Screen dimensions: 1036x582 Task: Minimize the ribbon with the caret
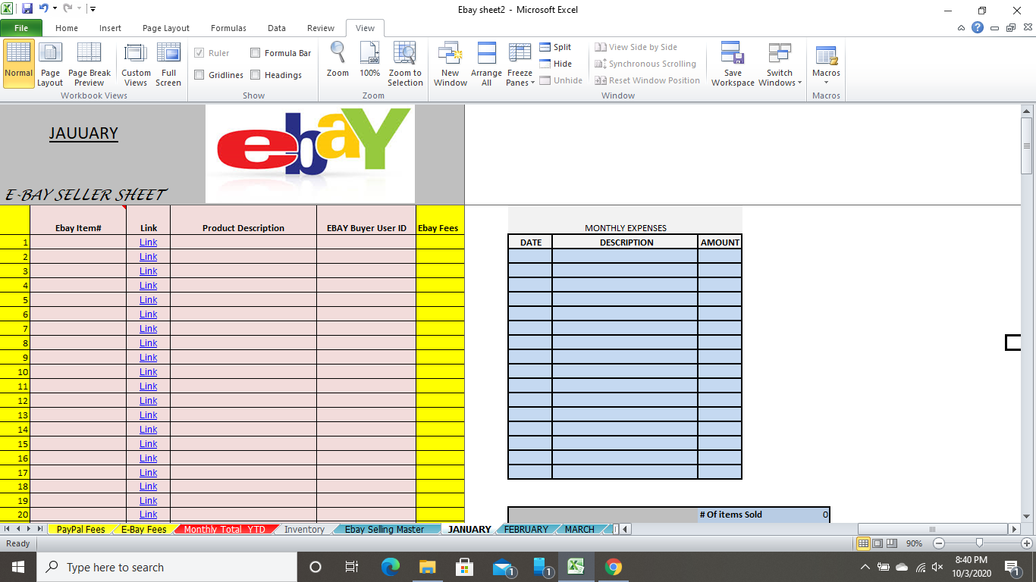point(962,28)
